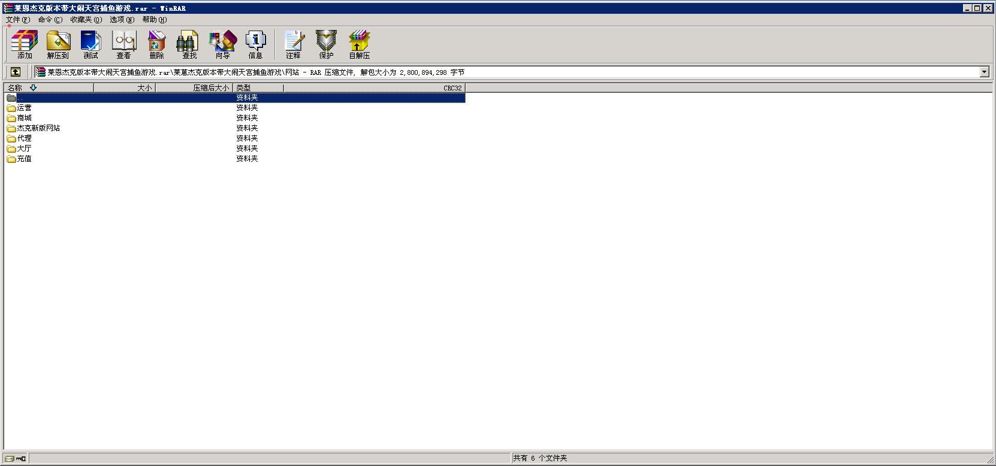Click the 自解压 (SFX) toolbar icon
The image size is (996, 466).
[x=360, y=45]
